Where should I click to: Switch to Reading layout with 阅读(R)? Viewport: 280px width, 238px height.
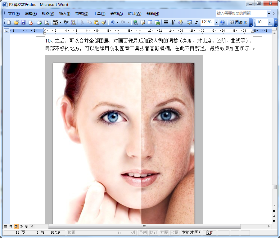point(238,22)
